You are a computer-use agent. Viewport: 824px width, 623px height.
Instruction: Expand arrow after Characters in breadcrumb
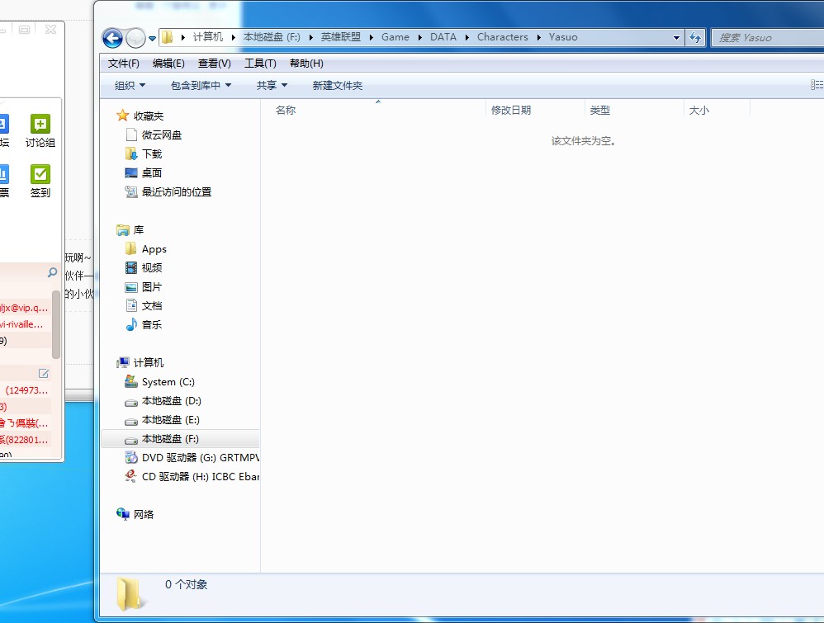pos(538,37)
